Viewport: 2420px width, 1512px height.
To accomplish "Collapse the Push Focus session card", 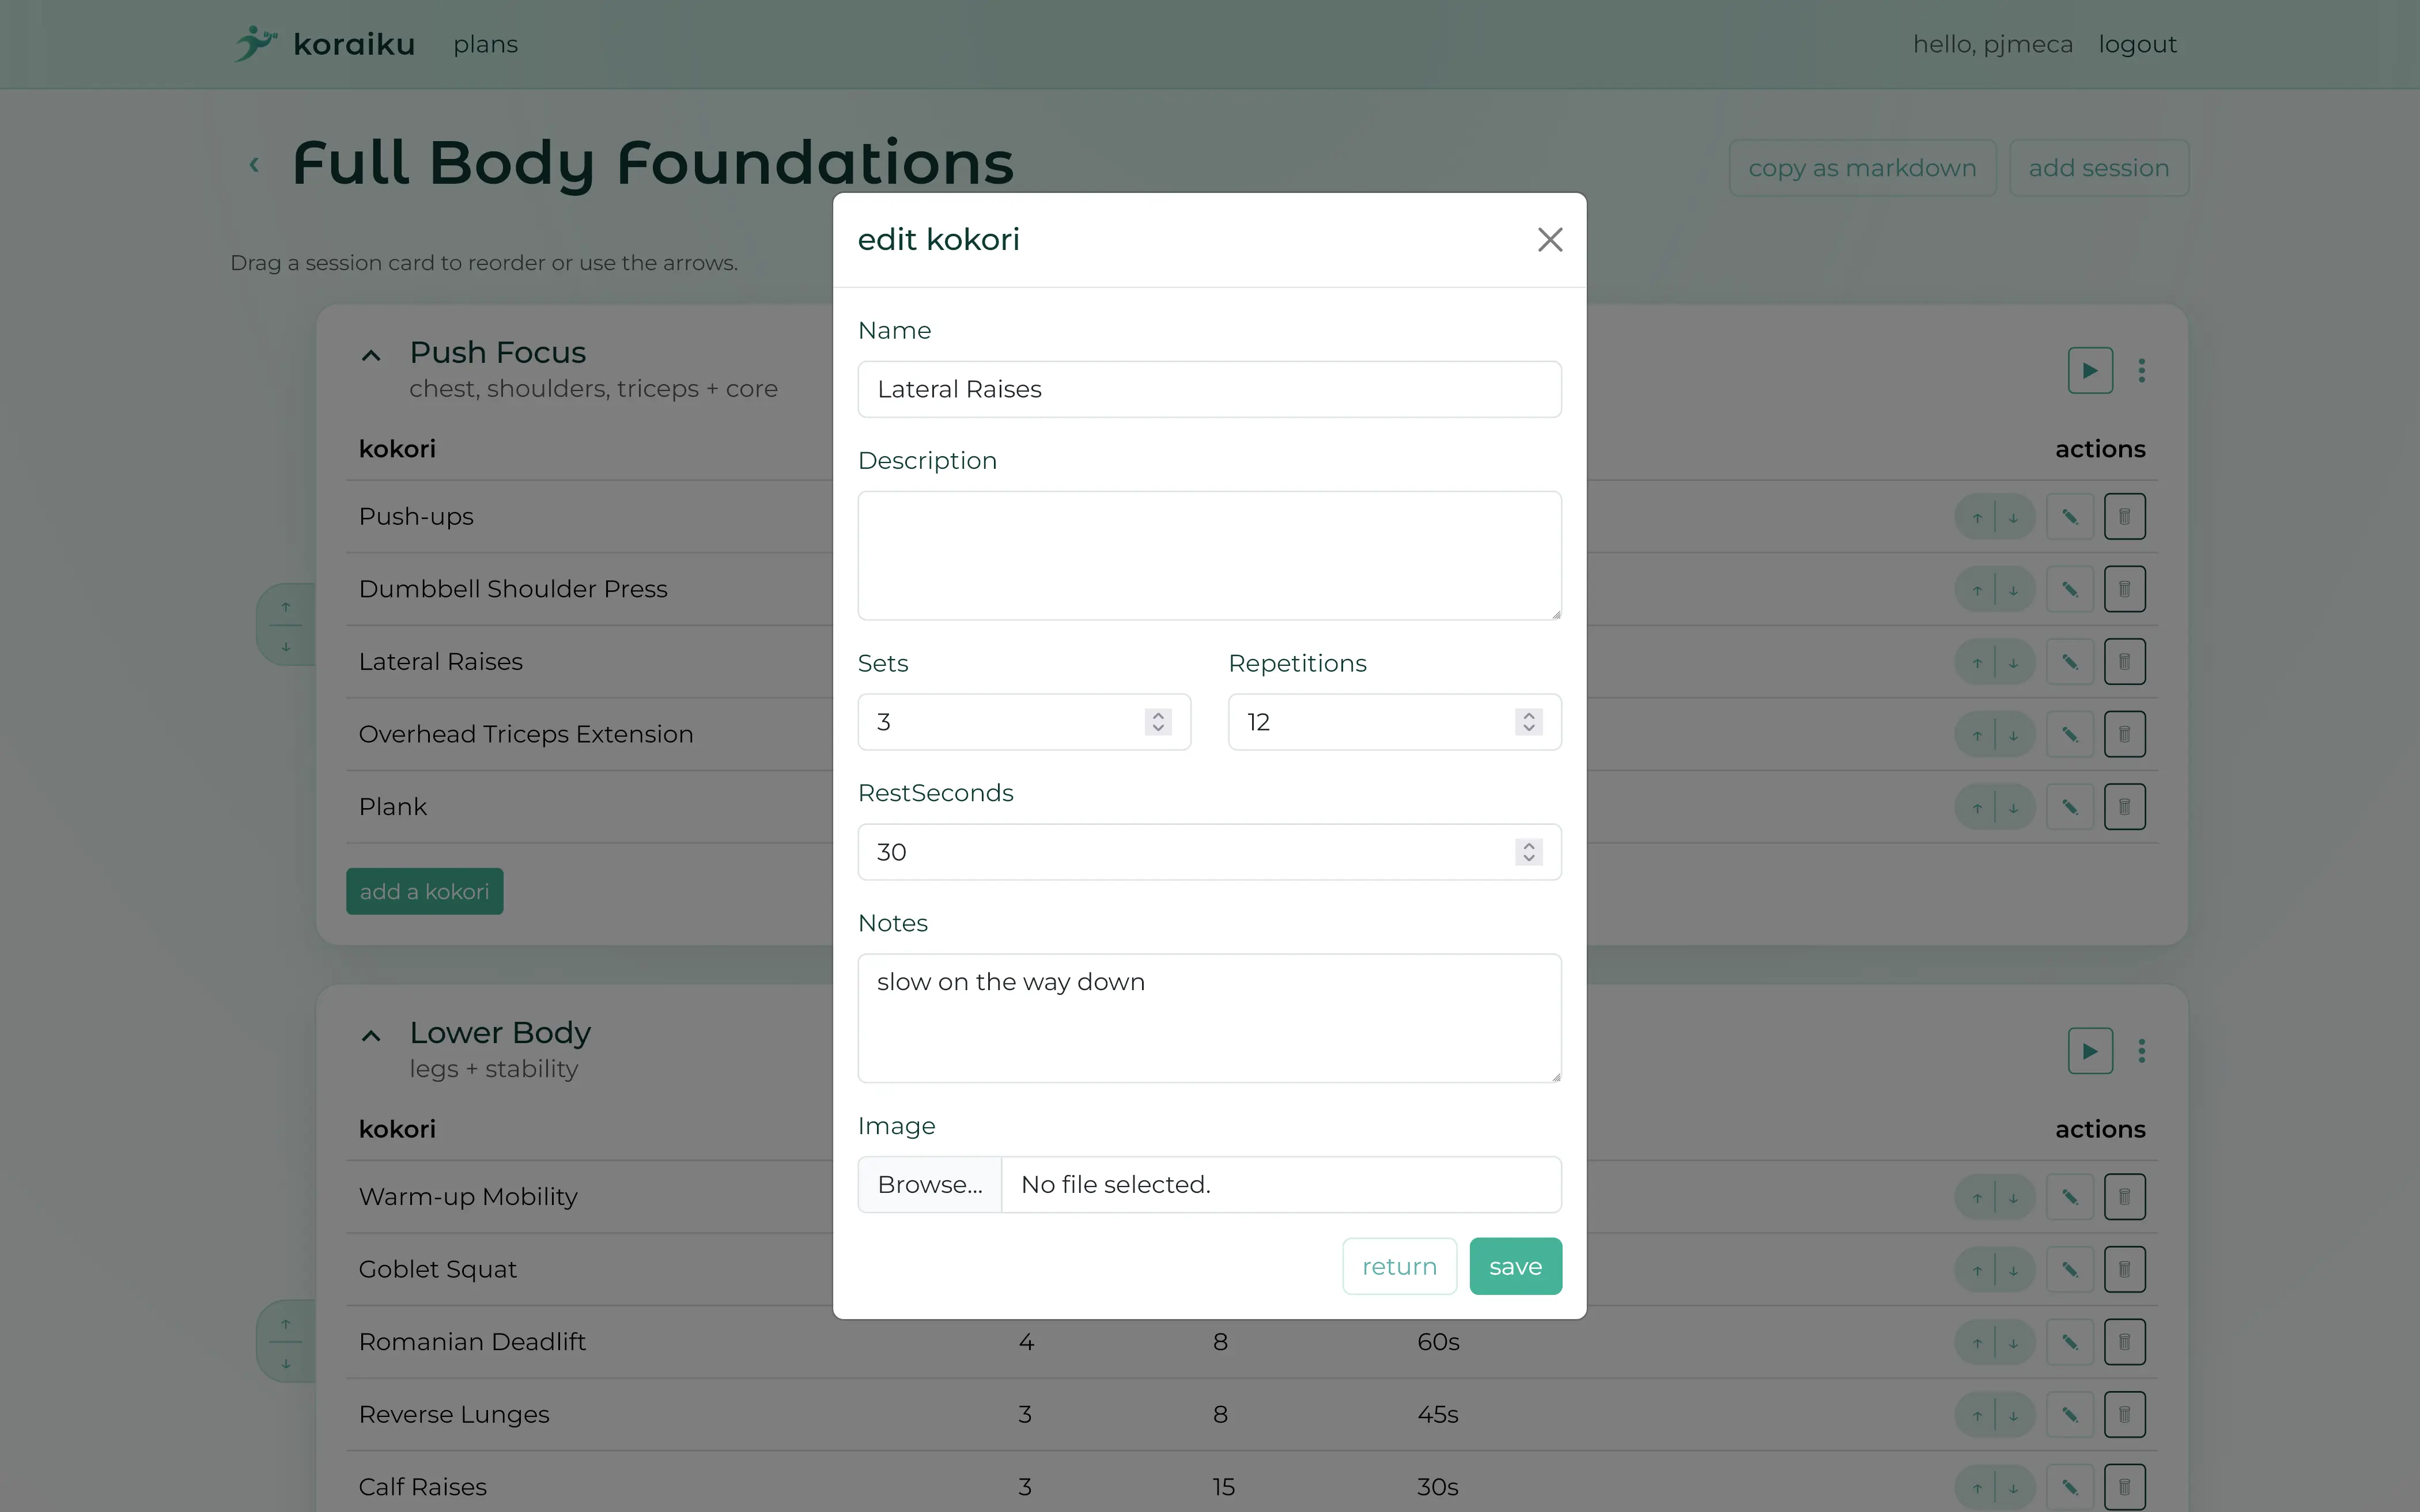I will 370,355.
